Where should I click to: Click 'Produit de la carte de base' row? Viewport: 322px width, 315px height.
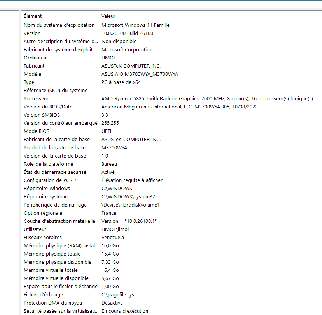point(54,148)
